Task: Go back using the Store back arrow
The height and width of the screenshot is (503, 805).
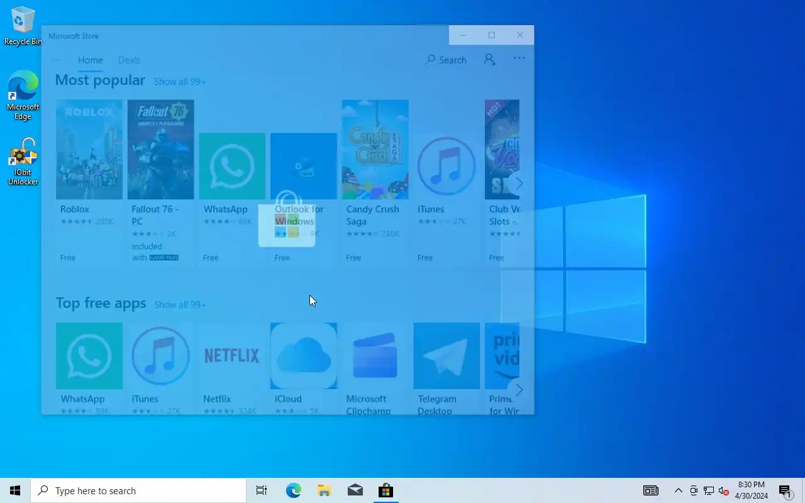Action: coord(56,60)
